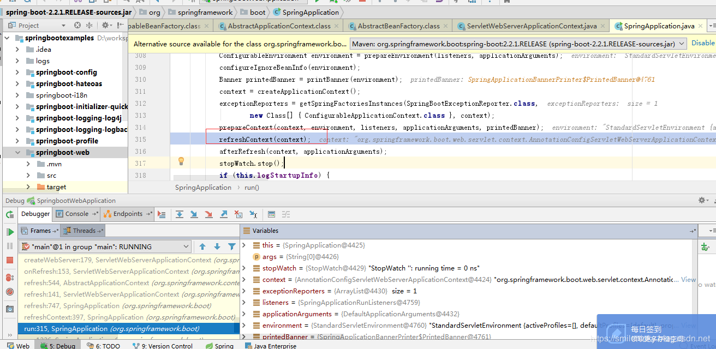Expand context variable node
The height and width of the screenshot is (349, 716).
point(244,280)
